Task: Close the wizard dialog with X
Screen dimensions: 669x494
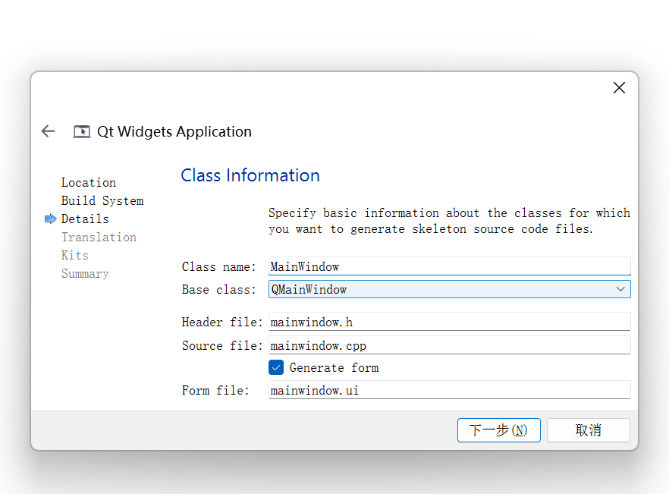Action: (x=619, y=88)
